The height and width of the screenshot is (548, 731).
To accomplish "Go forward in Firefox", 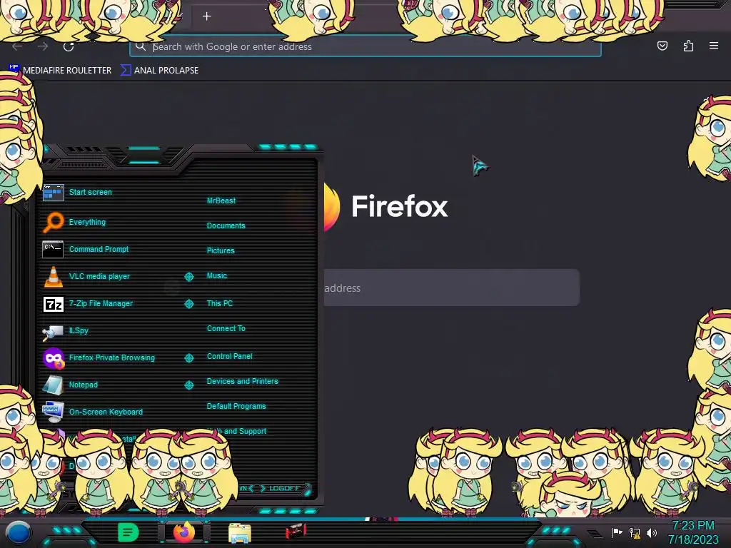I will point(43,46).
